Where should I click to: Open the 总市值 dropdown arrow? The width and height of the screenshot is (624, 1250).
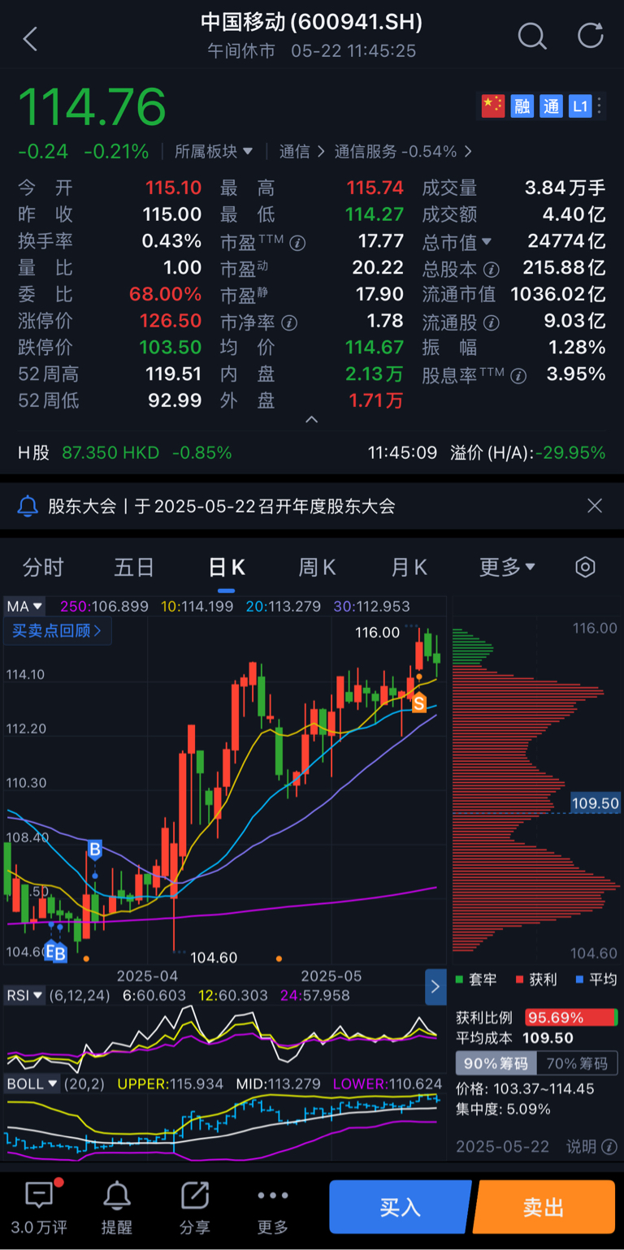(x=487, y=241)
